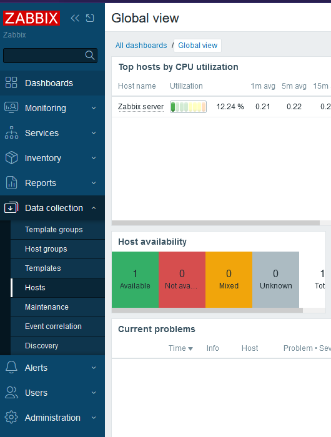Click the Users people icon
This screenshot has height=437, width=331.
[x=11, y=393]
